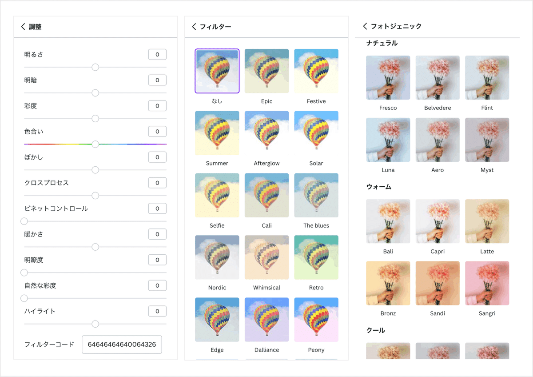Choose the Capri warm effect
This screenshot has height=377, width=533.
pyautogui.click(x=438, y=221)
